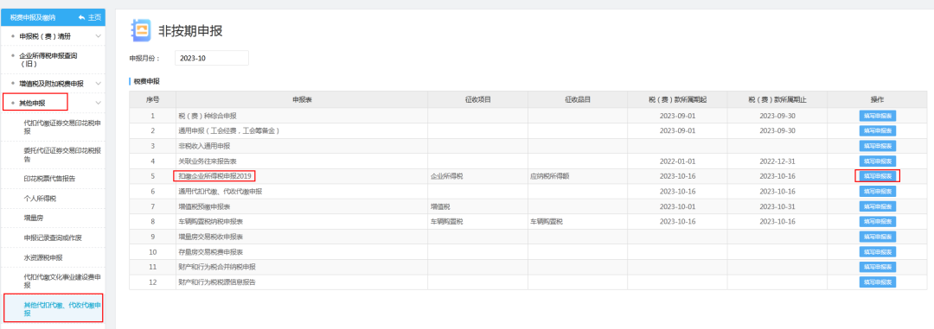The width and height of the screenshot is (934, 329).
Task: Open 委托代征证券交易印花税报告
Action: pyautogui.click(x=62, y=155)
